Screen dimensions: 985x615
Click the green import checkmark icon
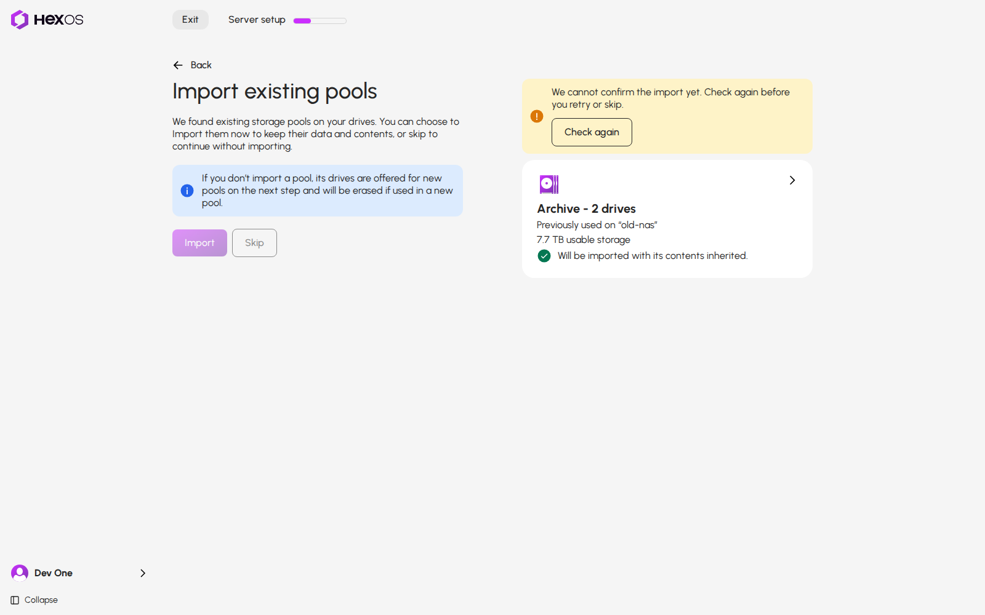coord(544,256)
